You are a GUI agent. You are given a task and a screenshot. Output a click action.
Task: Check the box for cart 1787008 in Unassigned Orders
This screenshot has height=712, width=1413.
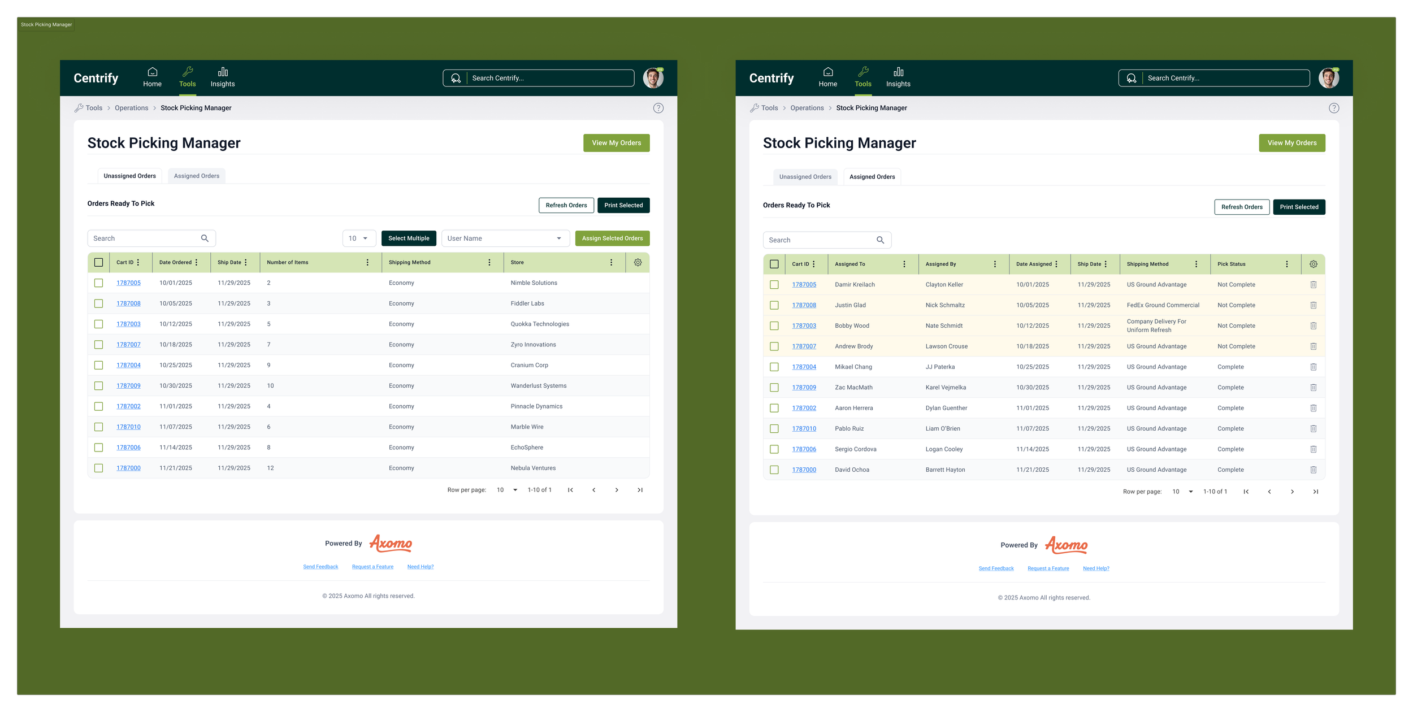(x=98, y=303)
